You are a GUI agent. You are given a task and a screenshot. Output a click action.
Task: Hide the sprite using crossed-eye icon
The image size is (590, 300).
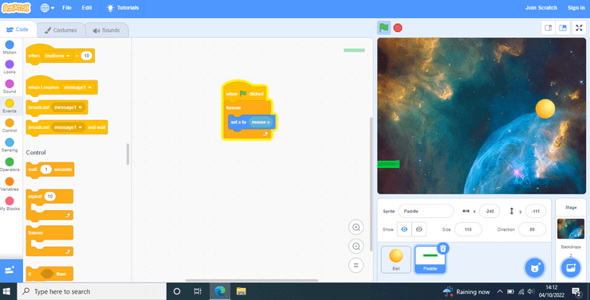(419, 229)
